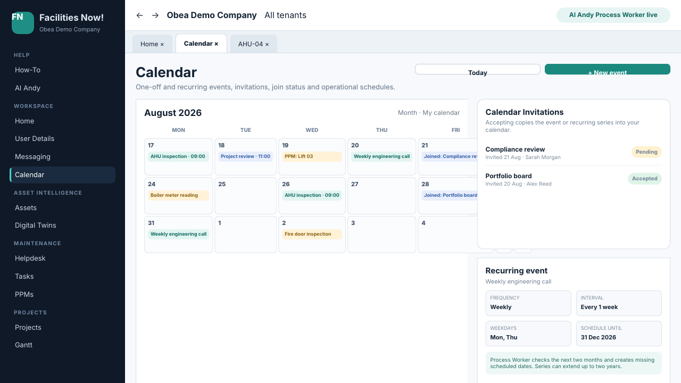The image size is (681, 383).
Task: Click the Month · My calendar view label
Action: coord(429,113)
